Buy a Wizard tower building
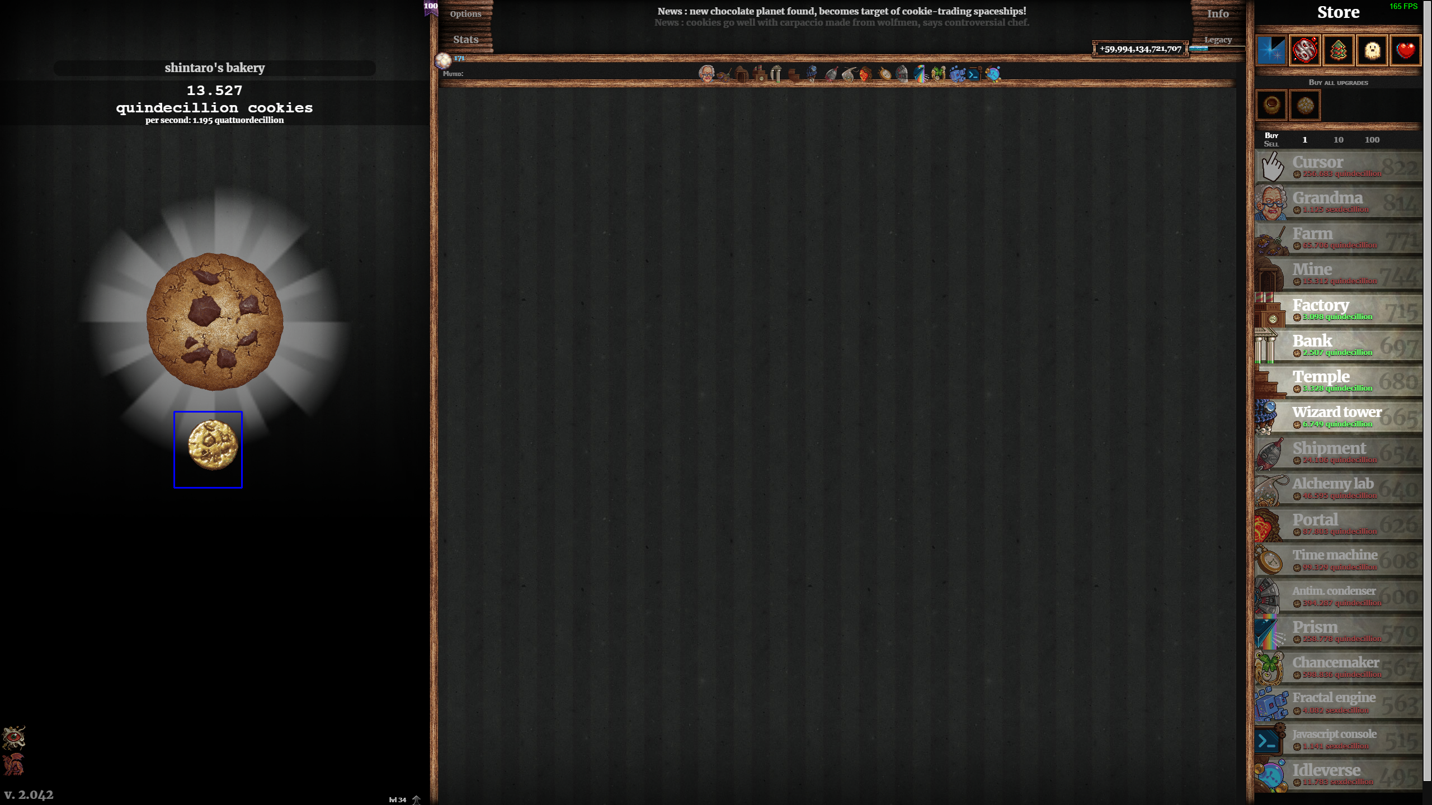This screenshot has width=1432, height=805. (1338, 417)
